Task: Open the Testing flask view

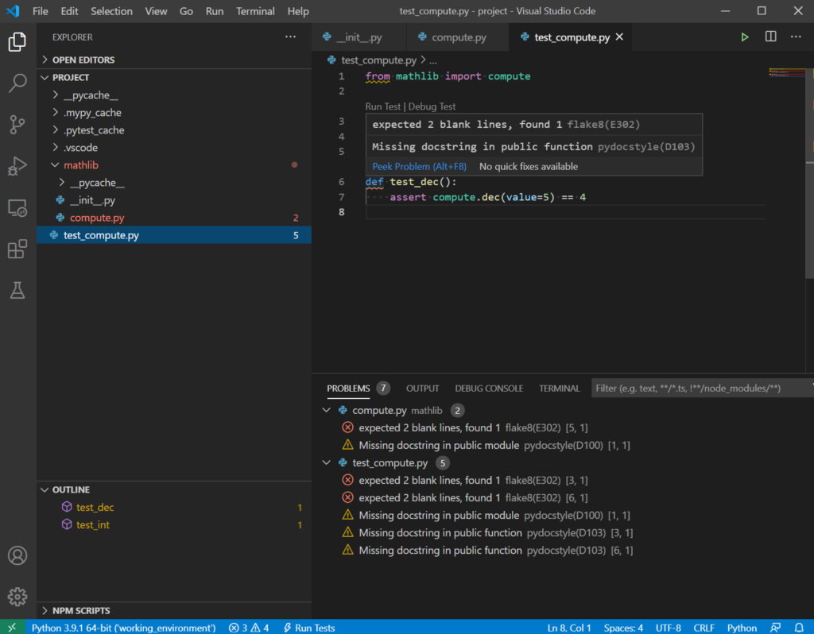Action: click(17, 291)
